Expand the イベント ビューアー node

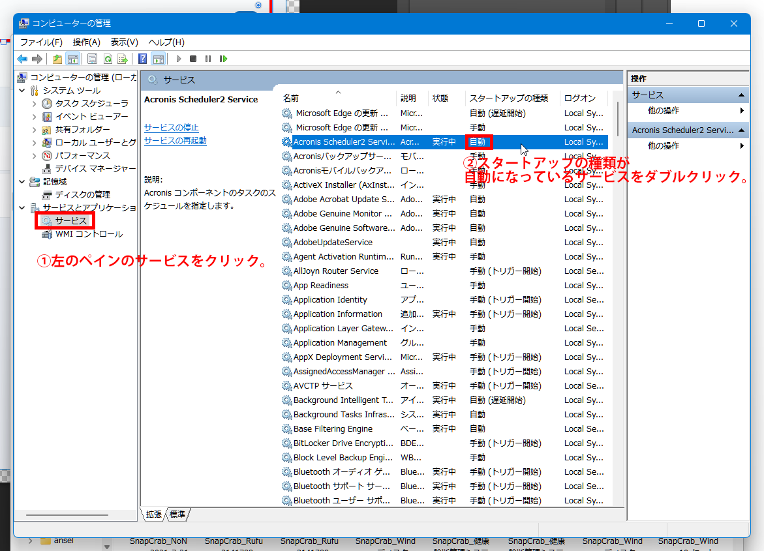(34, 117)
